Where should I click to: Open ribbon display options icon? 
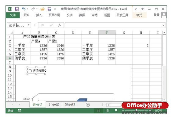142,9
